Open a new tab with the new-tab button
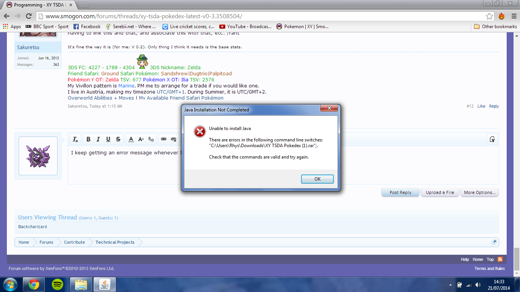The image size is (520, 292). pos(83,5)
